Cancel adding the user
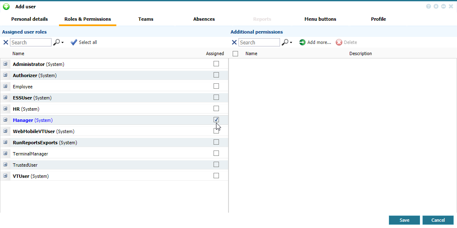Screen dimensions: 457x228 pos(438,220)
